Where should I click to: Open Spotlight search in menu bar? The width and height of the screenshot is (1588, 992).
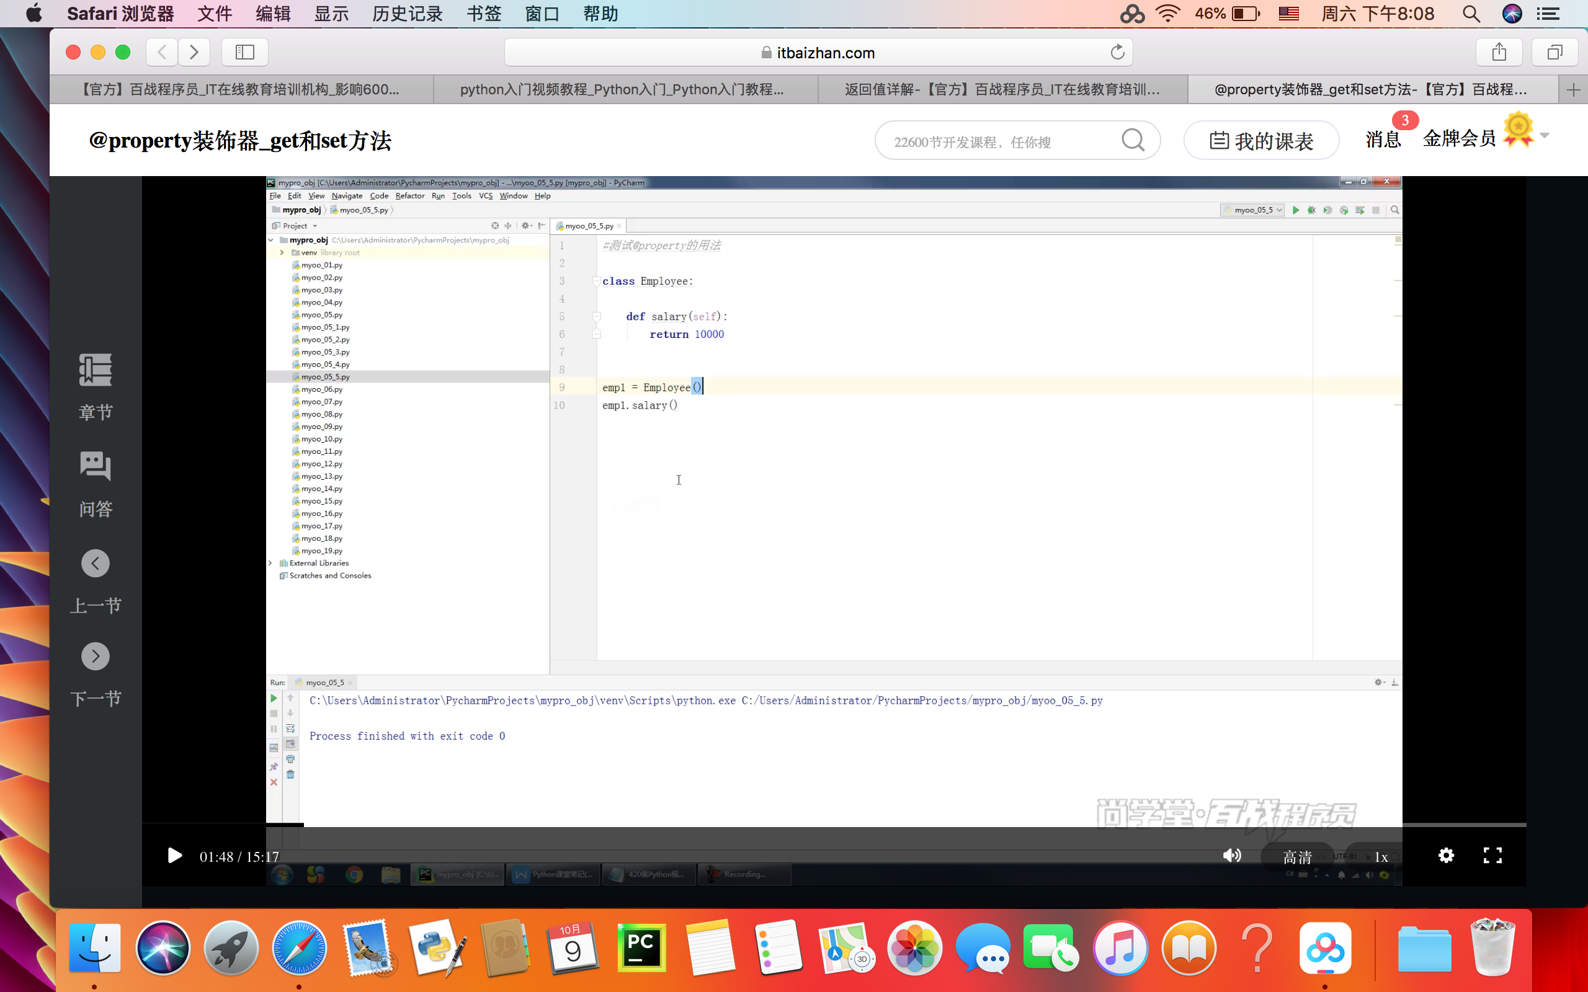click(x=1471, y=14)
